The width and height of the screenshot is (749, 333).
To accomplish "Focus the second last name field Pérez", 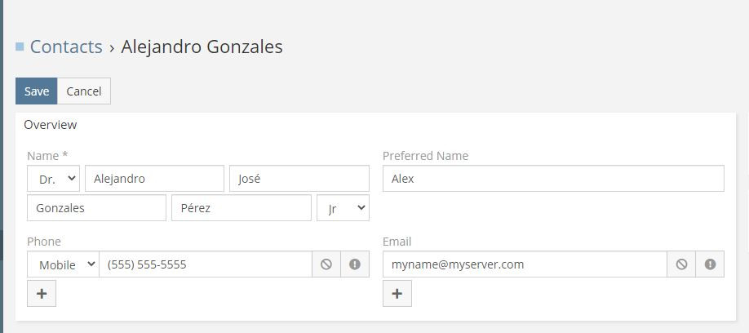I will click(x=241, y=208).
